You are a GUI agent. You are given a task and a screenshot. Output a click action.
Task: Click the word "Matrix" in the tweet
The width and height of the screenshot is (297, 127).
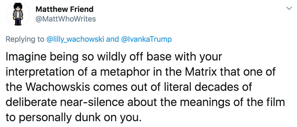point(199,72)
